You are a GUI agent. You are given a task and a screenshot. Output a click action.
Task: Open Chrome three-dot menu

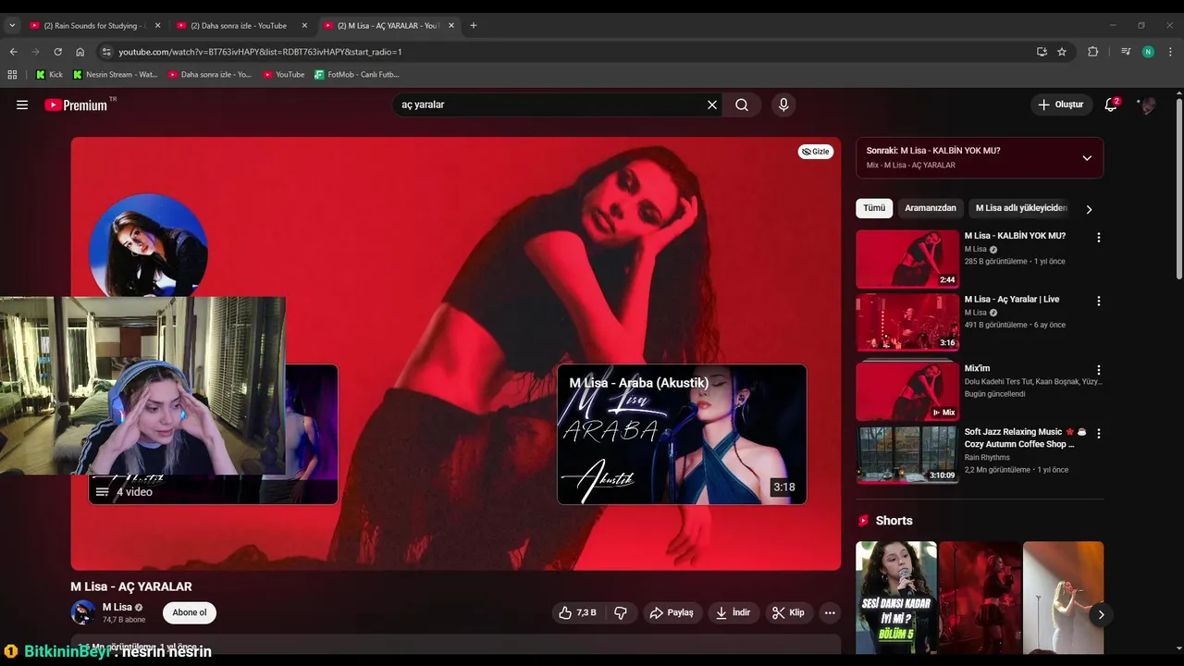click(1170, 52)
